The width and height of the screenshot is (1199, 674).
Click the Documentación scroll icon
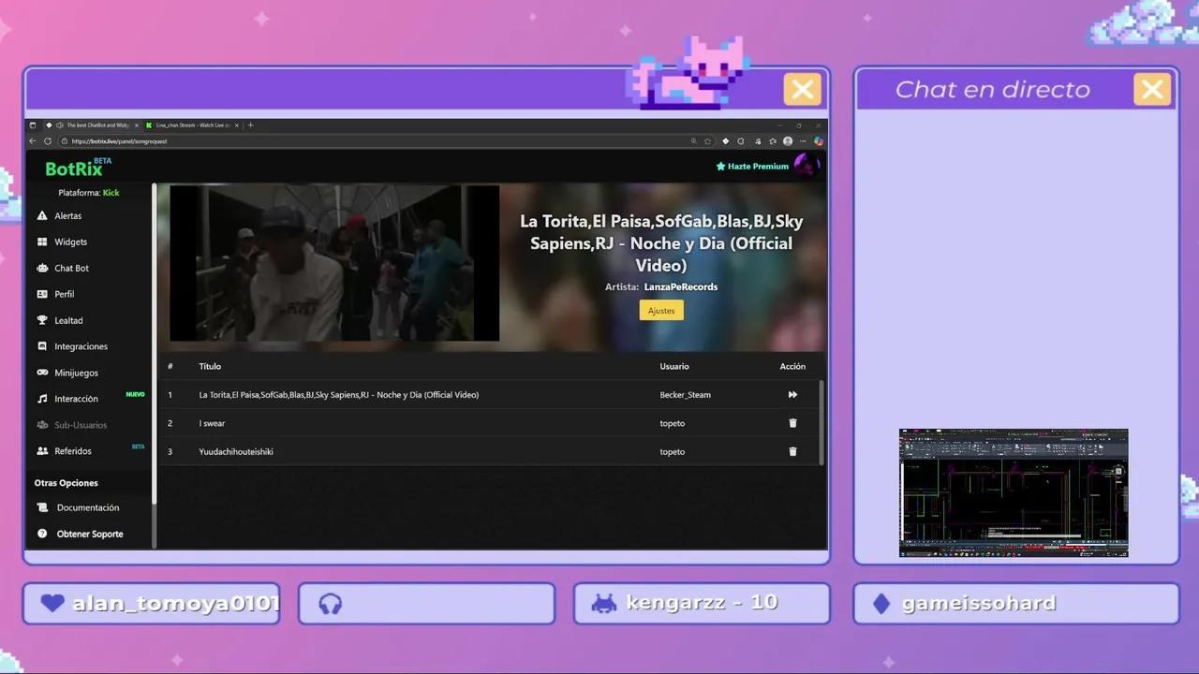point(42,507)
